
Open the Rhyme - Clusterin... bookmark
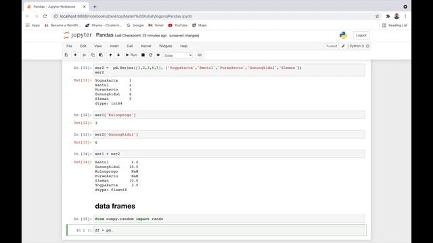point(104,26)
